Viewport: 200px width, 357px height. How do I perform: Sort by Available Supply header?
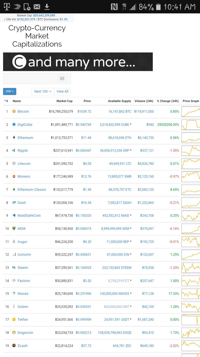(x=119, y=101)
